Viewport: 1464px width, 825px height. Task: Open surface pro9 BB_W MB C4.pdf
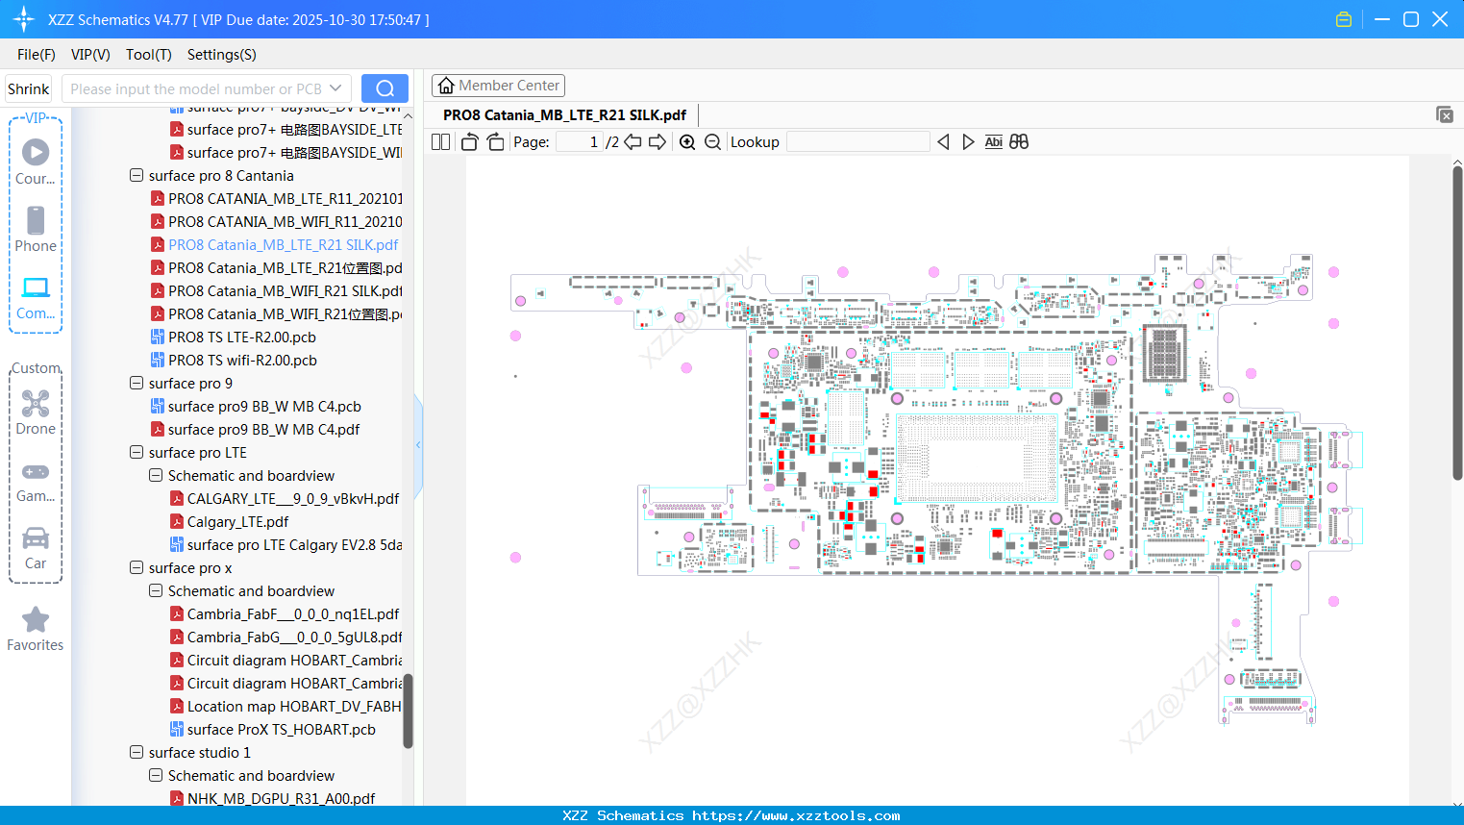255,430
